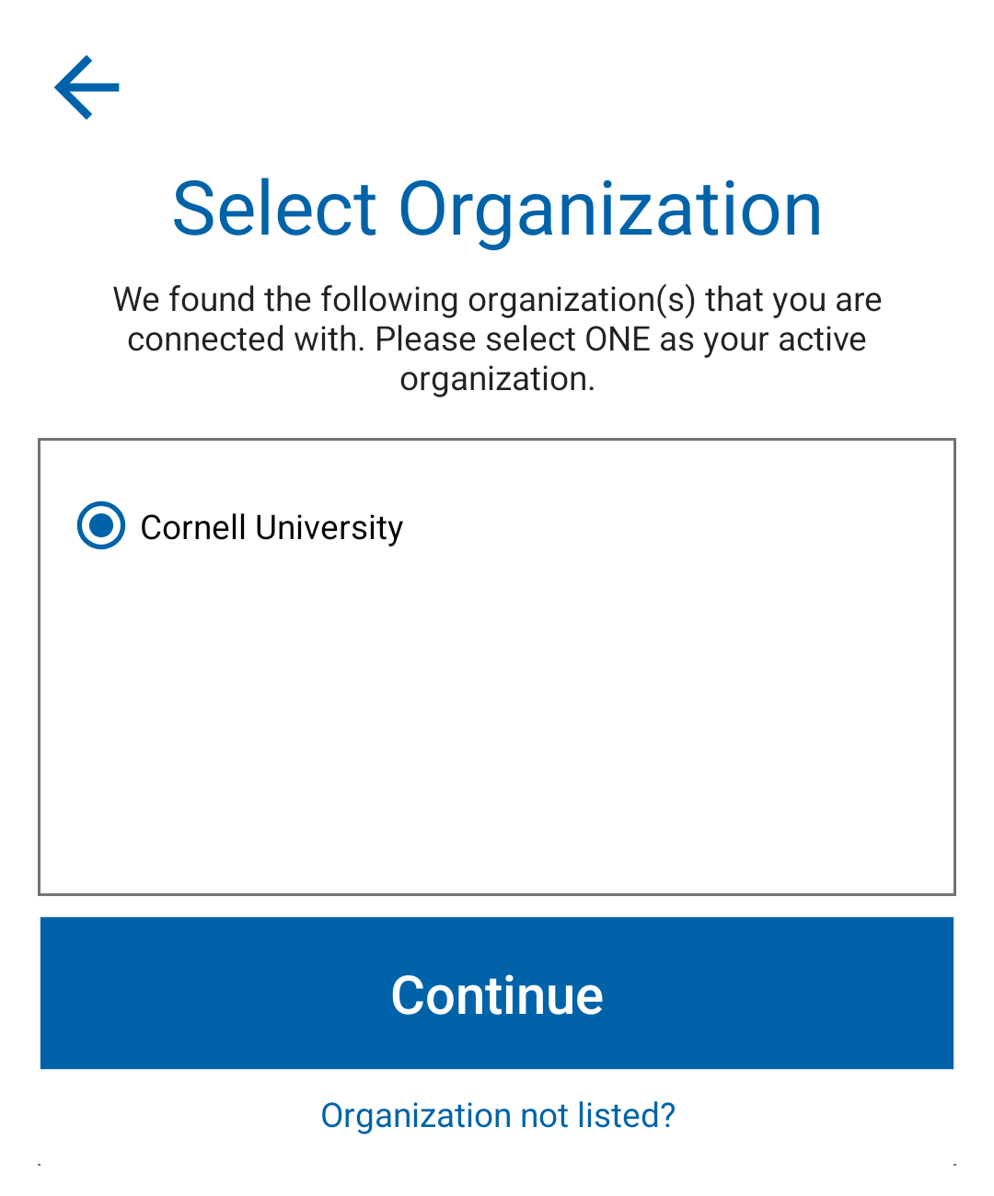
Task: Click the Select Organization heading
Action: [x=497, y=209]
